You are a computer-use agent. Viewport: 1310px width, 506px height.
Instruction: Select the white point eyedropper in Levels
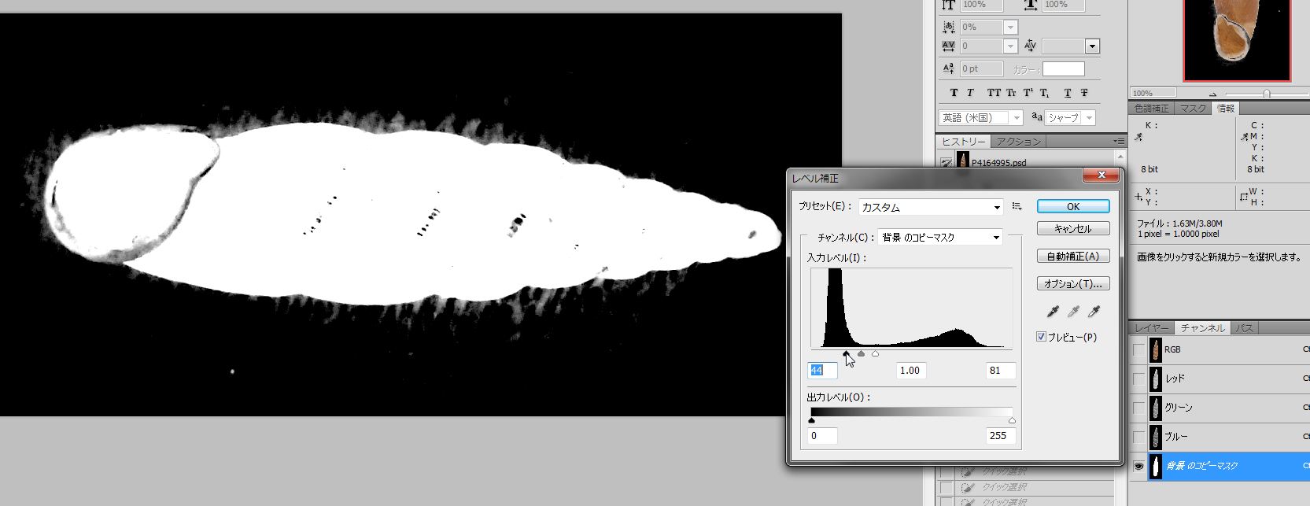1094,312
